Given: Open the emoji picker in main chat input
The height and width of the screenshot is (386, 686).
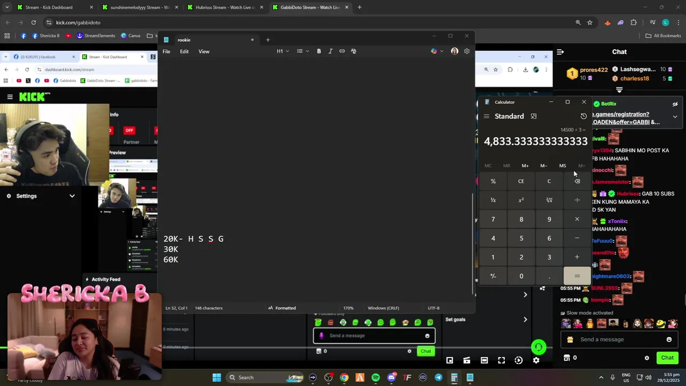Looking at the screenshot, I should pyautogui.click(x=669, y=339).
